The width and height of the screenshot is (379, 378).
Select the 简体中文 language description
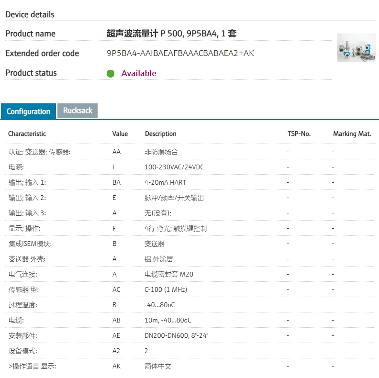point(157,366)
